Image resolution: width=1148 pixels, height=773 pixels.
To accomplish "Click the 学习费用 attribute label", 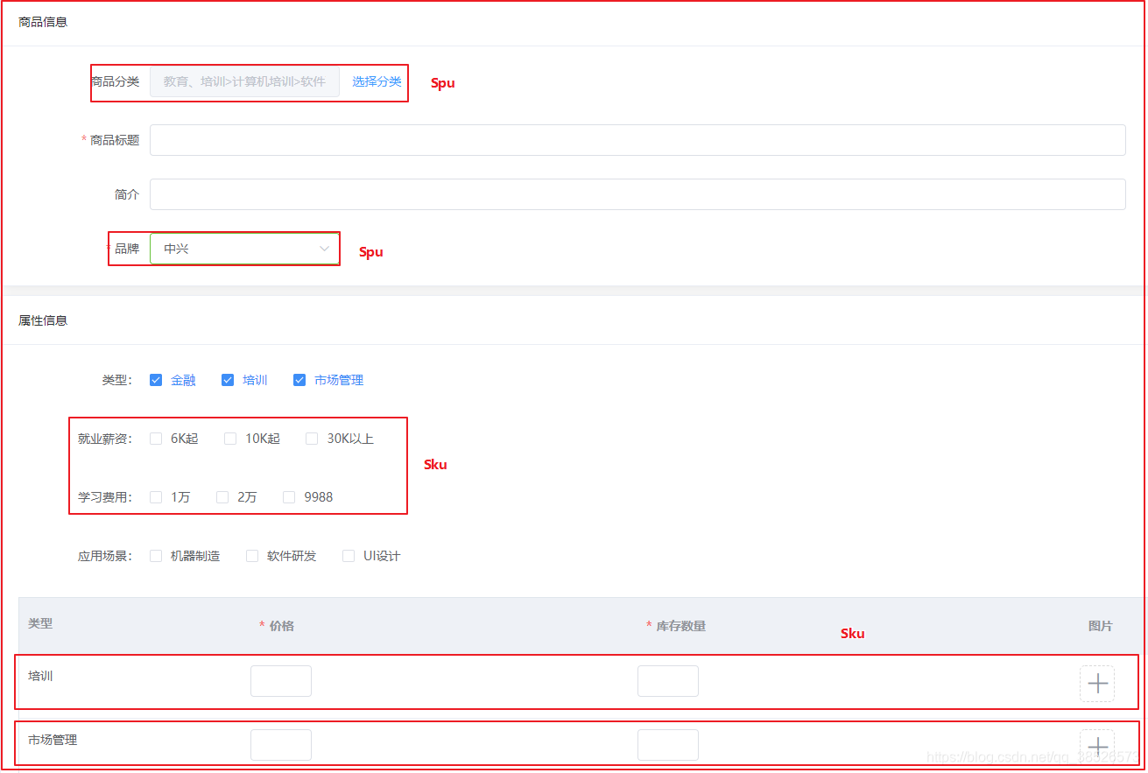I will (104, 497).
